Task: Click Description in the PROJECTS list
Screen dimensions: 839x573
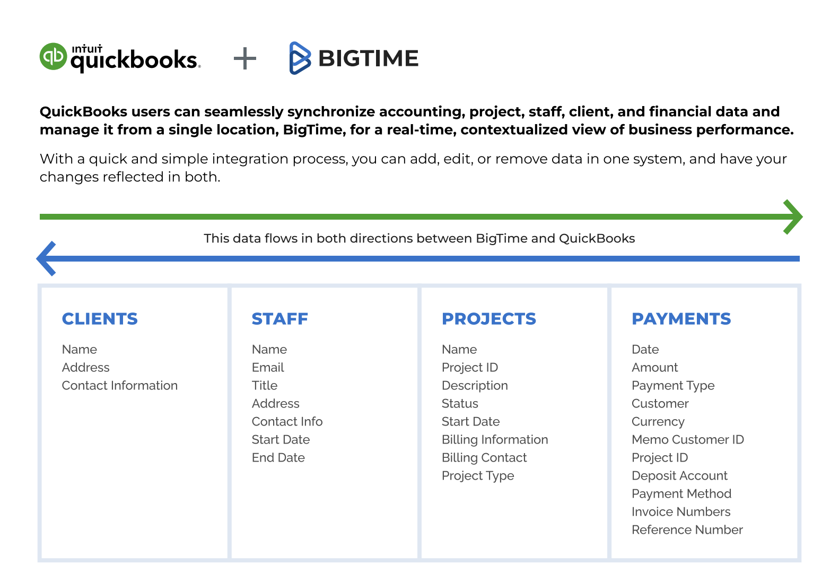Action: click(x=475, y=386)
